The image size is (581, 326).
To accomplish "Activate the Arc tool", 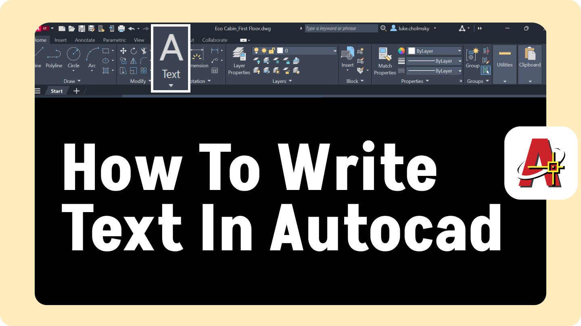I will [92, 56].
